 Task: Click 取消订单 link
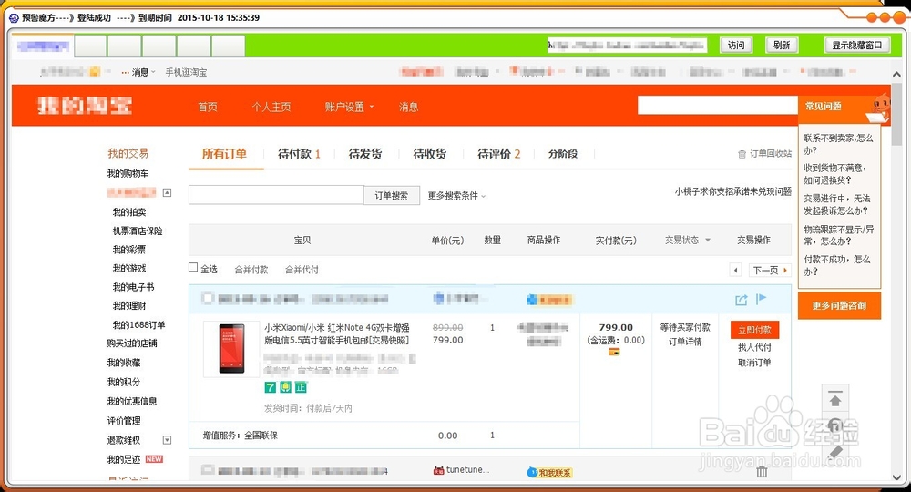tap(754, 363)
